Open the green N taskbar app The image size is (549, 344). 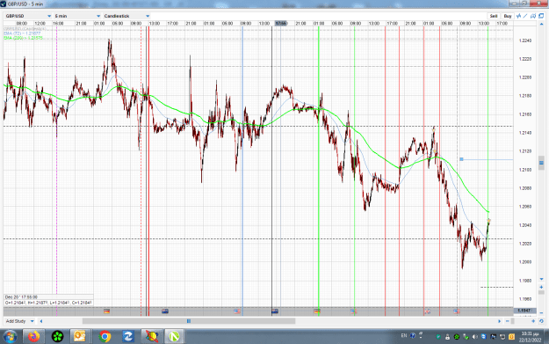pos(174,337)
